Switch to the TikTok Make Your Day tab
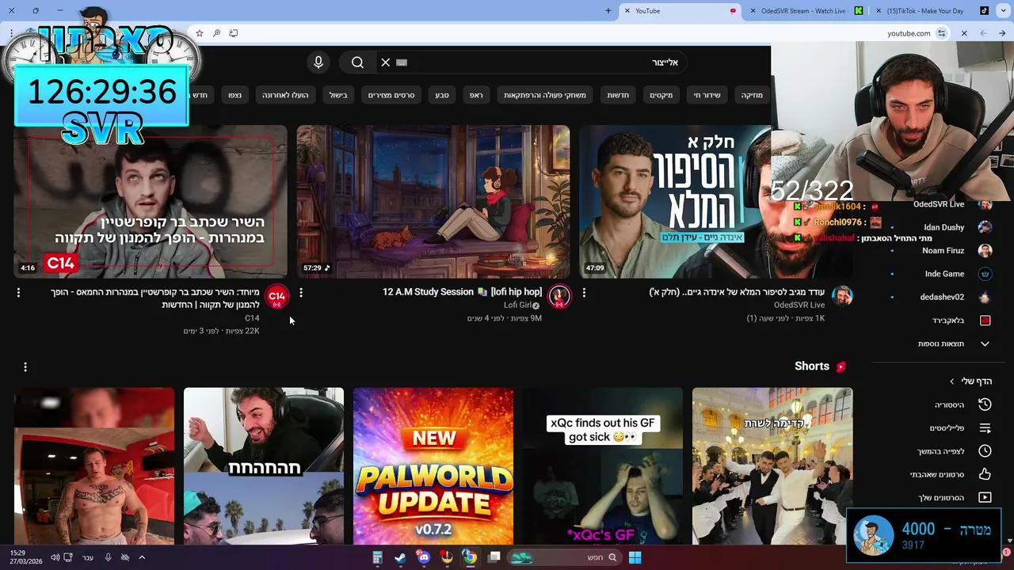 tap(930, 11)
